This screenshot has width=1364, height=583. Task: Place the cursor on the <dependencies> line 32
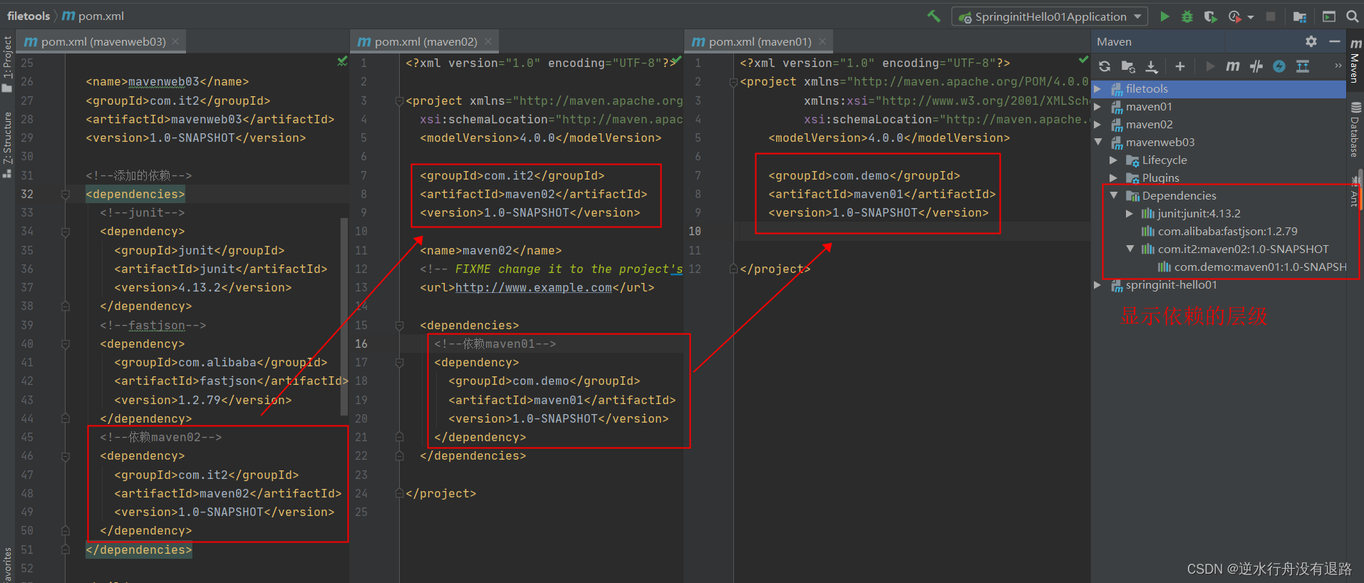coord(135,195)
